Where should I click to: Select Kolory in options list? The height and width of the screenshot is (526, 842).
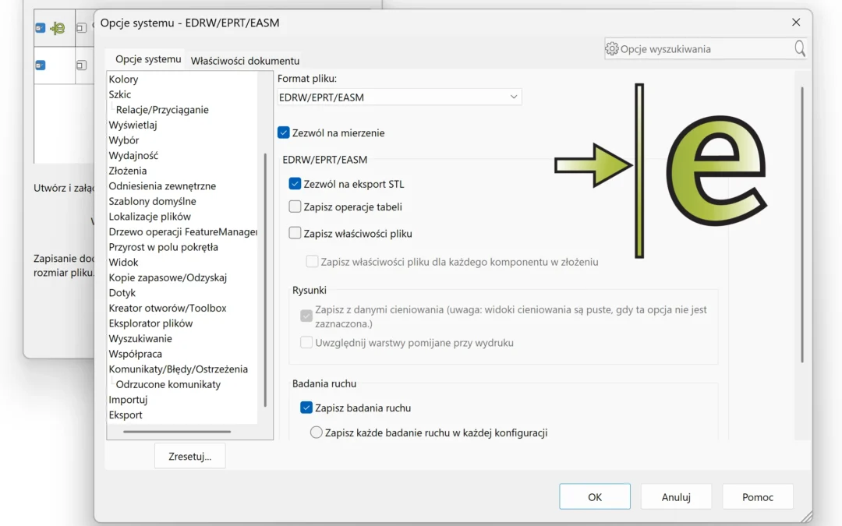click(123, 79)
